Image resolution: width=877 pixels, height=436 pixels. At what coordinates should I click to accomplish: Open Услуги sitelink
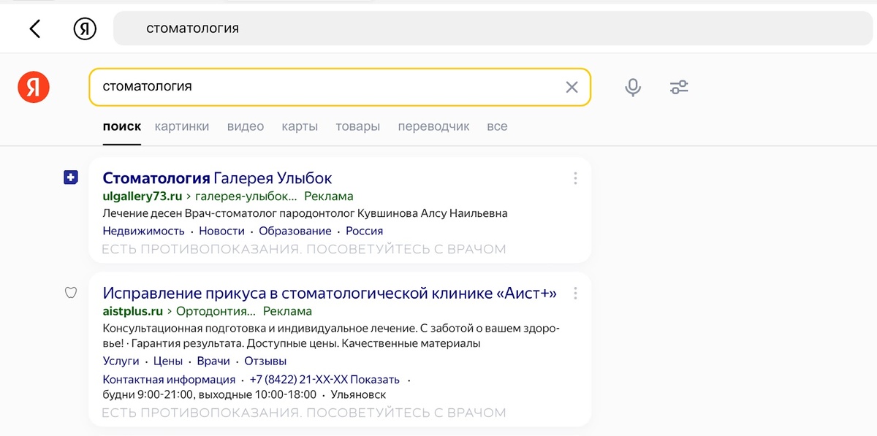tap(121, 361)
